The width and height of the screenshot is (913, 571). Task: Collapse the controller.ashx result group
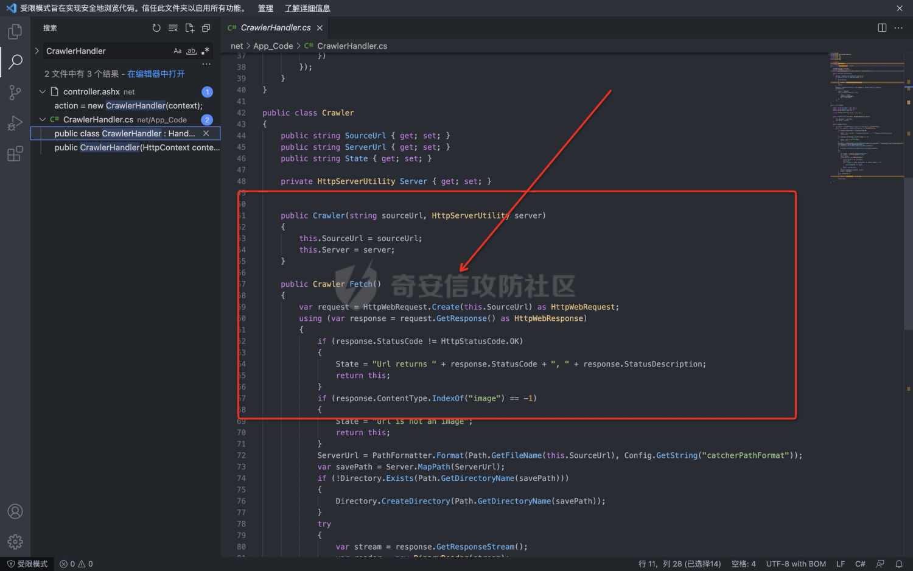[x=42, y=92]
